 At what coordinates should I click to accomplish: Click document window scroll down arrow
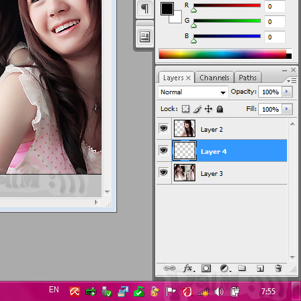click(107, 191)
